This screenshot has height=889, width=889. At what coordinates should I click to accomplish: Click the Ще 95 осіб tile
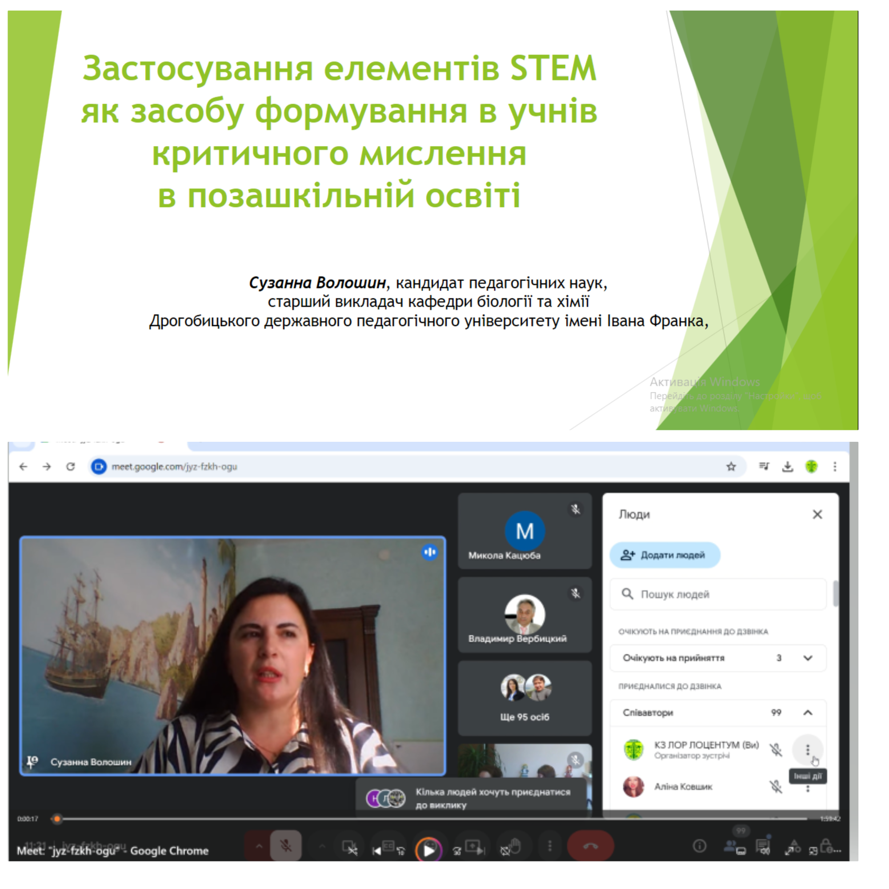[x=525, y=698]
